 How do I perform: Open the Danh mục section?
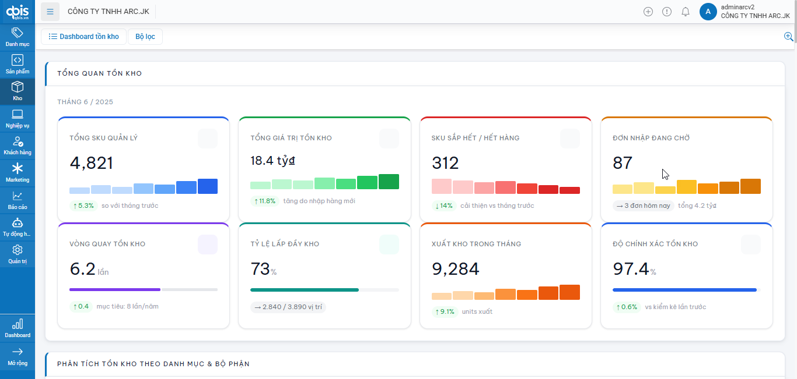point(18,37)
